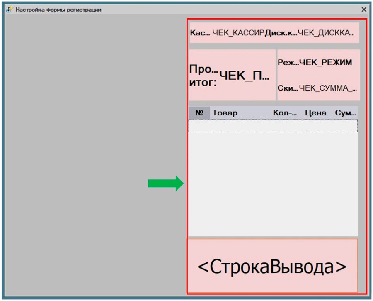Click the window title bar icon
Image resolution: width=373 pixels, height=301 pixels.
tap(10, 10)
